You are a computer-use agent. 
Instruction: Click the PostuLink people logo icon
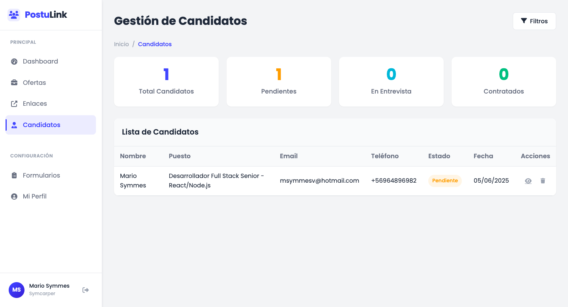[13, 14]
